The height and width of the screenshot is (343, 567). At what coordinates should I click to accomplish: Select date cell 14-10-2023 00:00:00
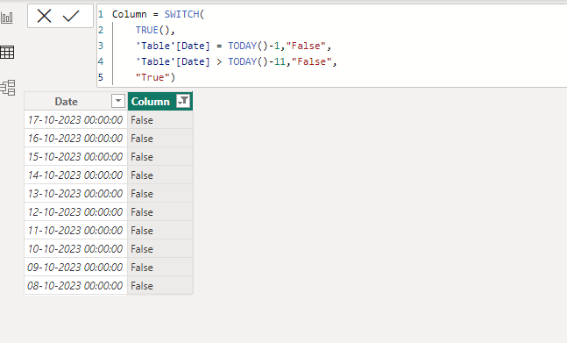tap(75, 175)
